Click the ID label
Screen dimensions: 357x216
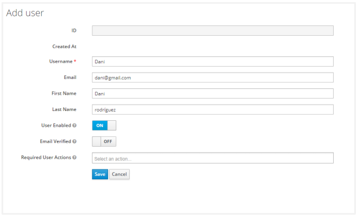74,30
